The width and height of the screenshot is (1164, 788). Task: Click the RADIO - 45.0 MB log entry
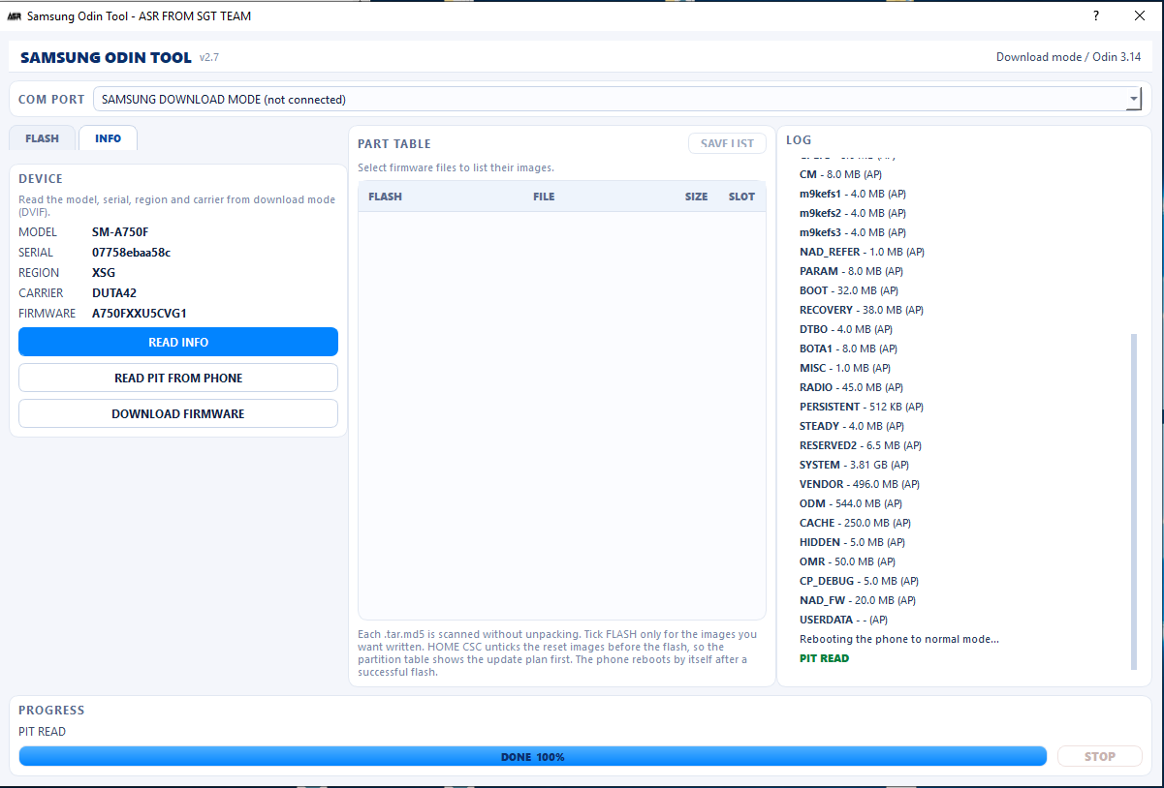point(852,387)
